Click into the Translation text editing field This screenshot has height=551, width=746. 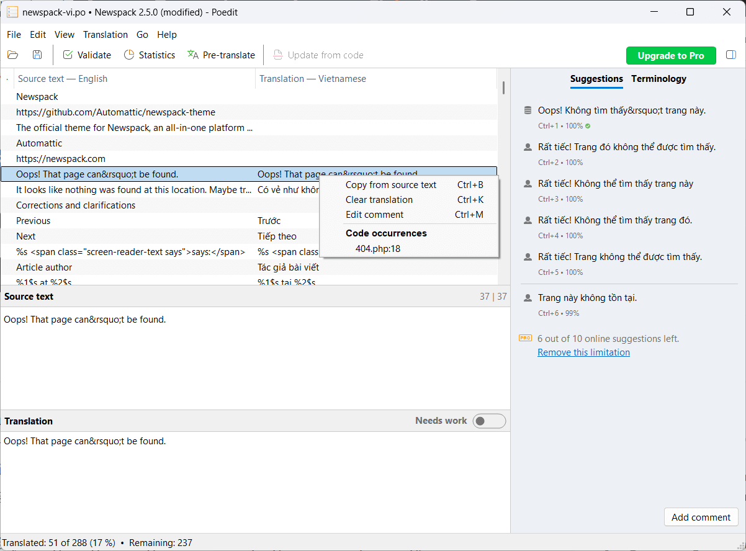255,482
